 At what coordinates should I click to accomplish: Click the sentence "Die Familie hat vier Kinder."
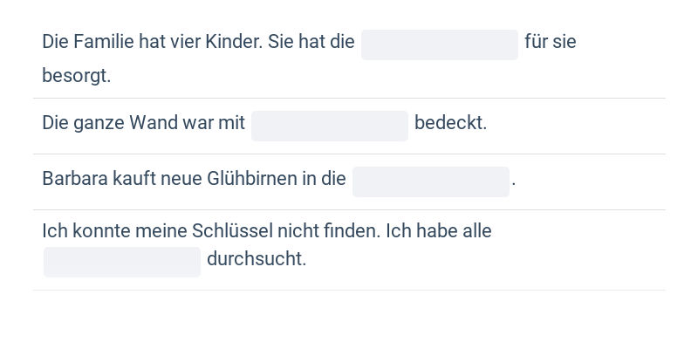152,42
